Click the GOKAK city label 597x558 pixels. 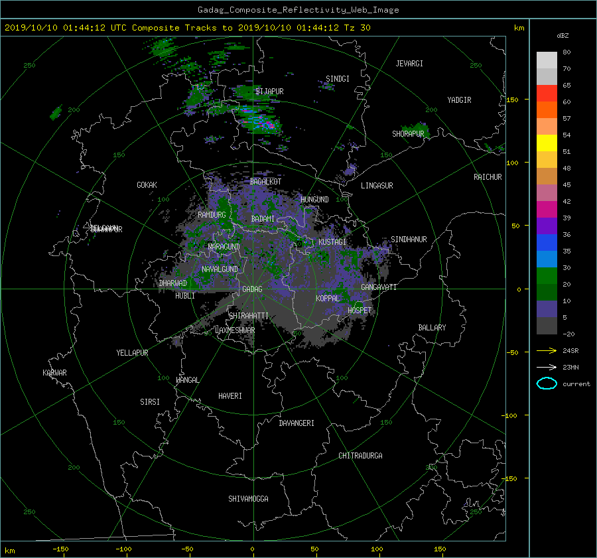147,185
